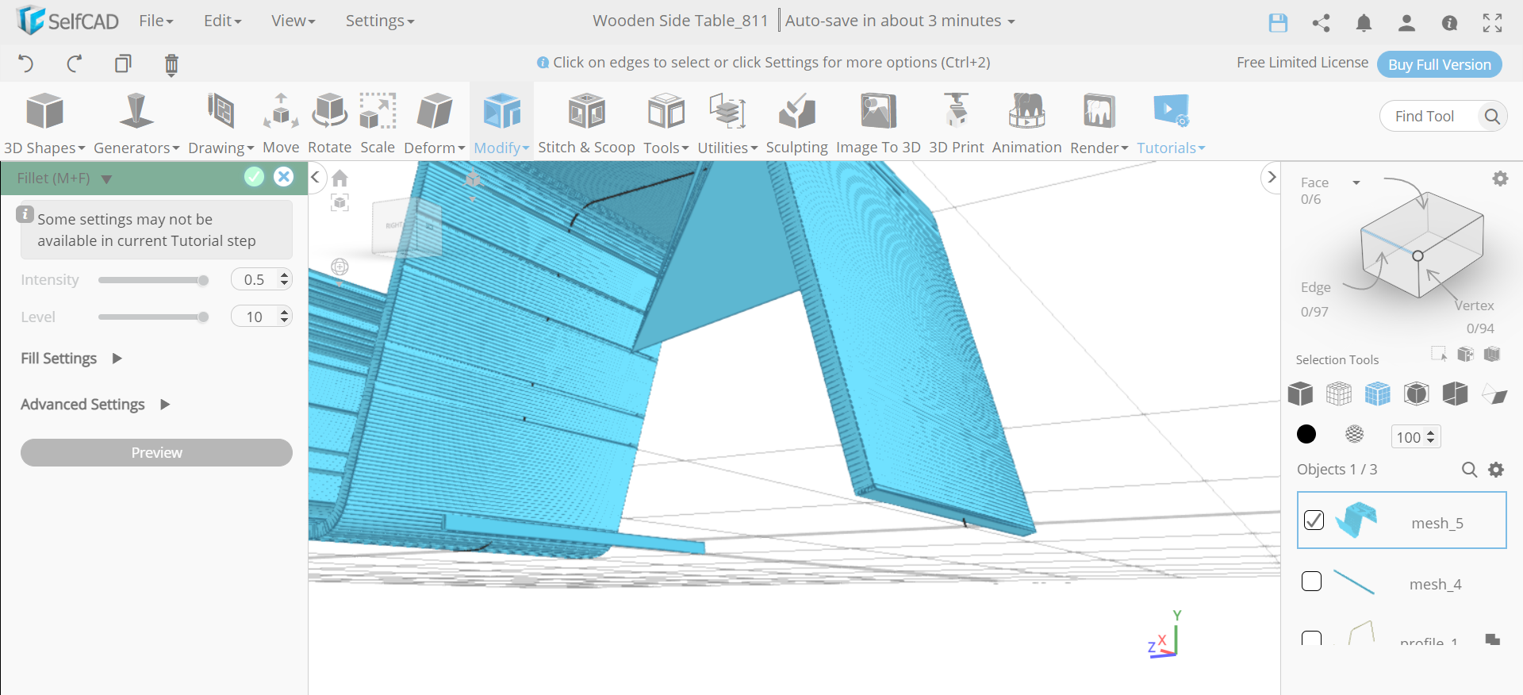Viewport: 1523px width, 695px height.
Task: Apply Fillet with green checkmark
Action: click(254, 177)
